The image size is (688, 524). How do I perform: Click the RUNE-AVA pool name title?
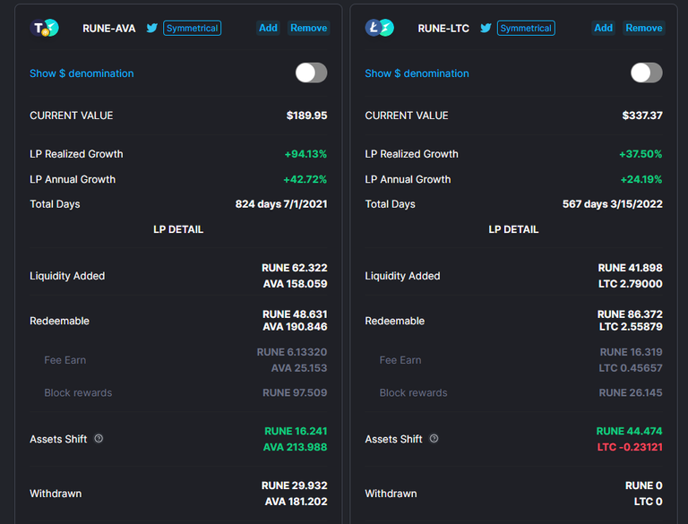108,29
